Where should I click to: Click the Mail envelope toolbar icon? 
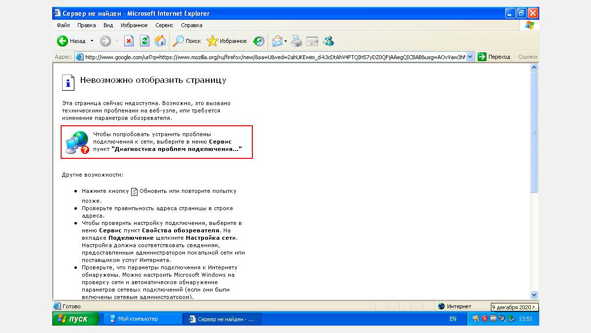278,41
